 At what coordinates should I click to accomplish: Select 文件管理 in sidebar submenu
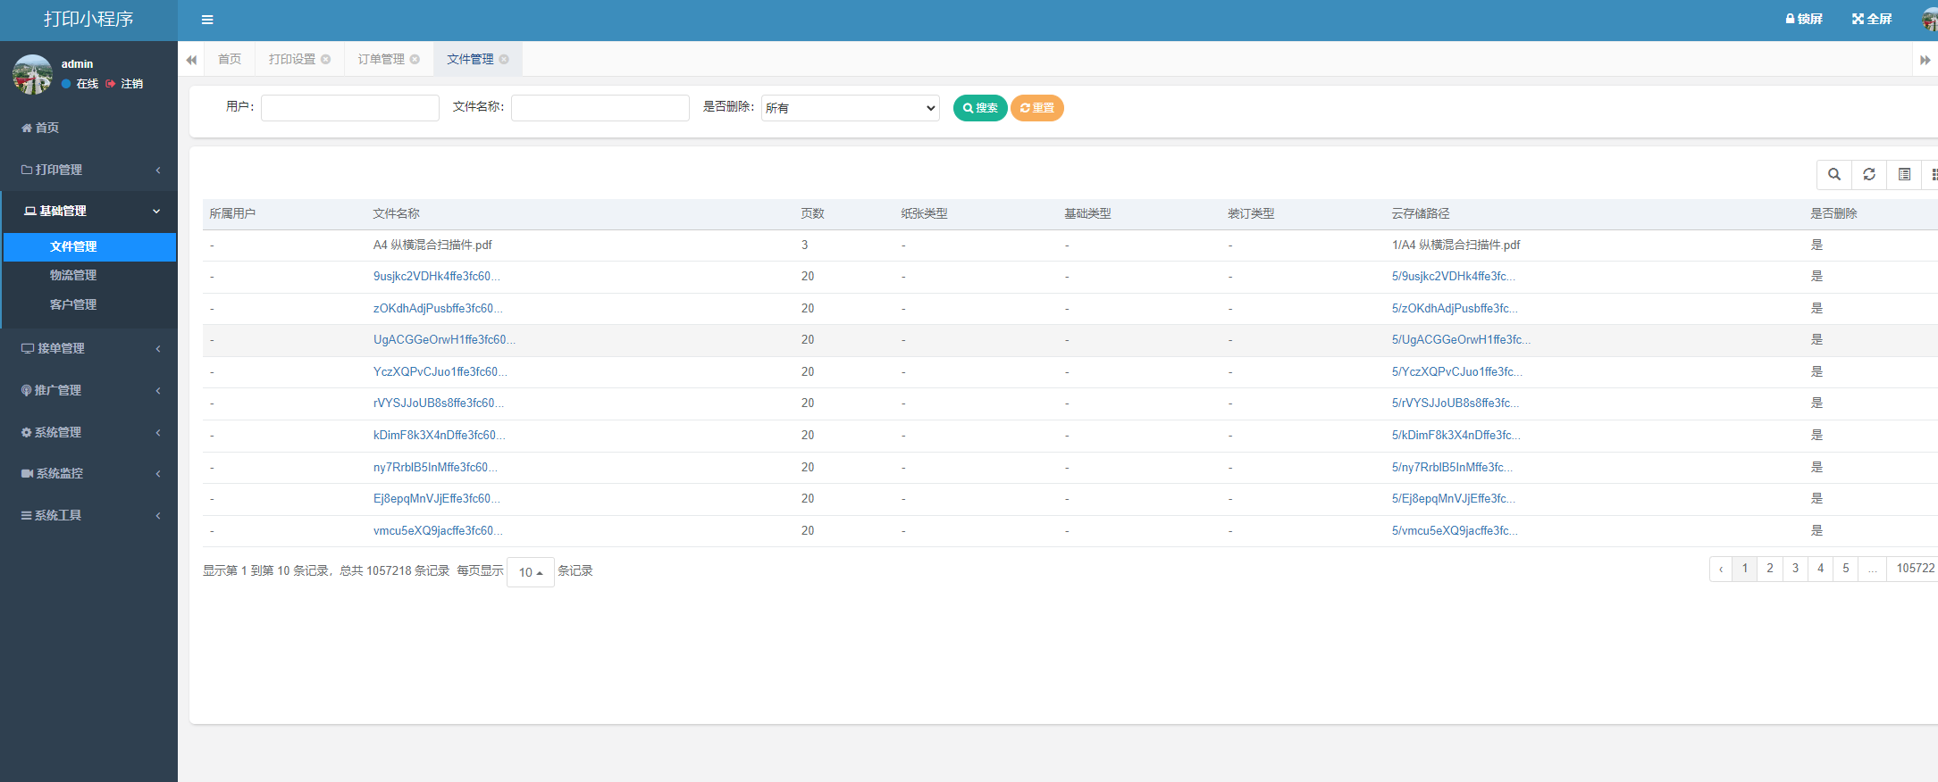[89, 246]
